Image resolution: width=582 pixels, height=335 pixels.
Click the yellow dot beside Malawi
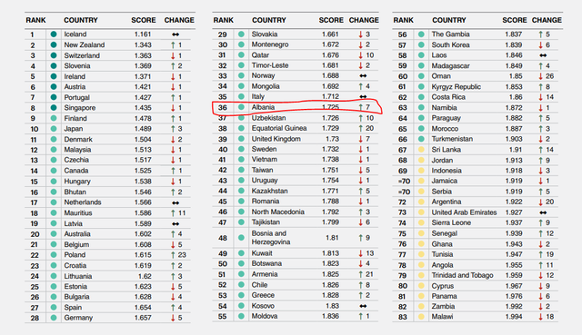click(421, 317)
